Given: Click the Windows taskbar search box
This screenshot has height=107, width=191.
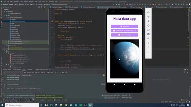Looking at the screenshot, I should pos(22,105).
